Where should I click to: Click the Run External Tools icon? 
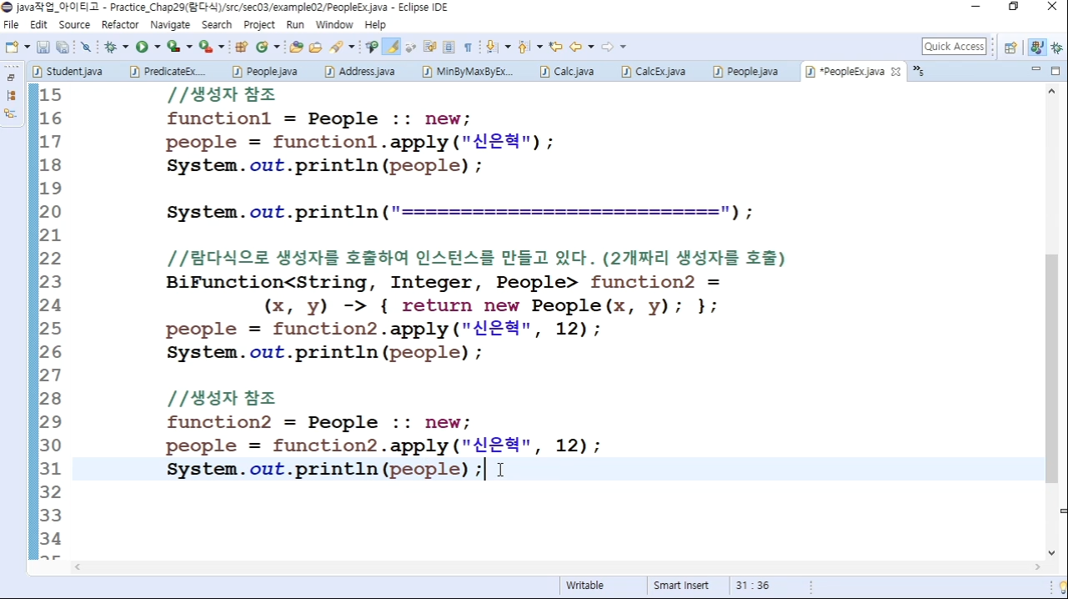205,47
